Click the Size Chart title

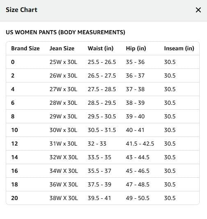pos(21,10)
